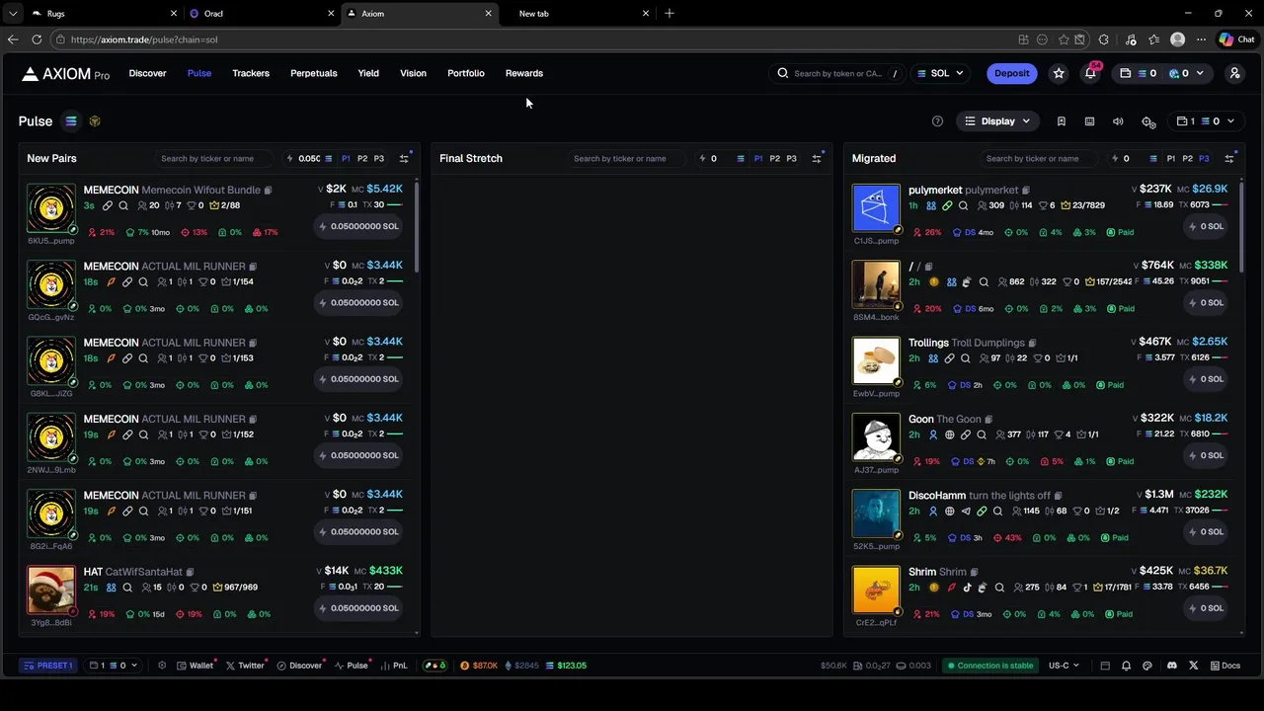Select P1 preset in New Pairs

coord(346,158)
